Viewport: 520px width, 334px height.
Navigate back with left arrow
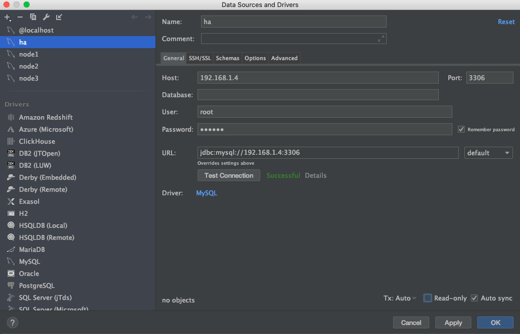[135, 17]
